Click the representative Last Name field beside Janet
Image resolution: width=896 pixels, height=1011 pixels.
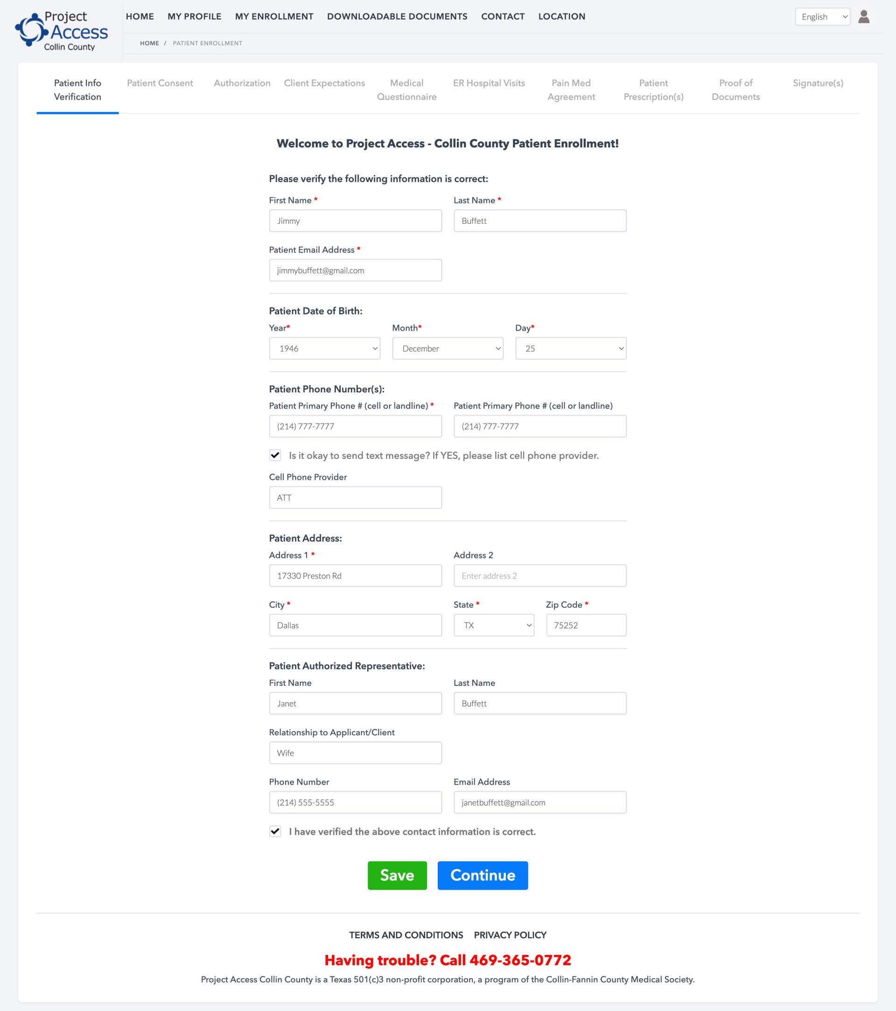(540, 703)
